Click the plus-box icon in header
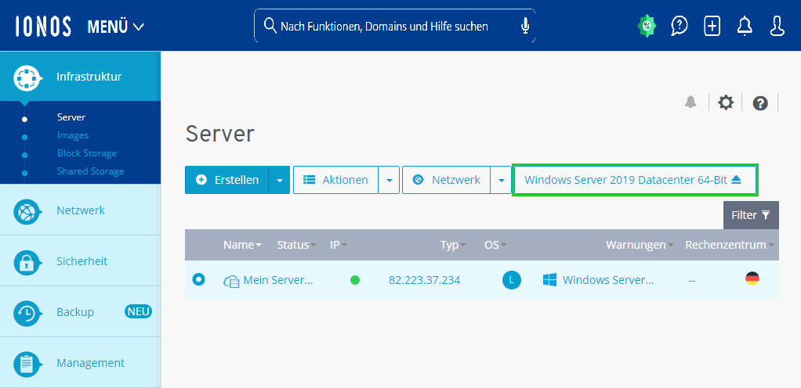Viewport: 801px width, 388px height. pyautogui.click(x=712, y=26)
